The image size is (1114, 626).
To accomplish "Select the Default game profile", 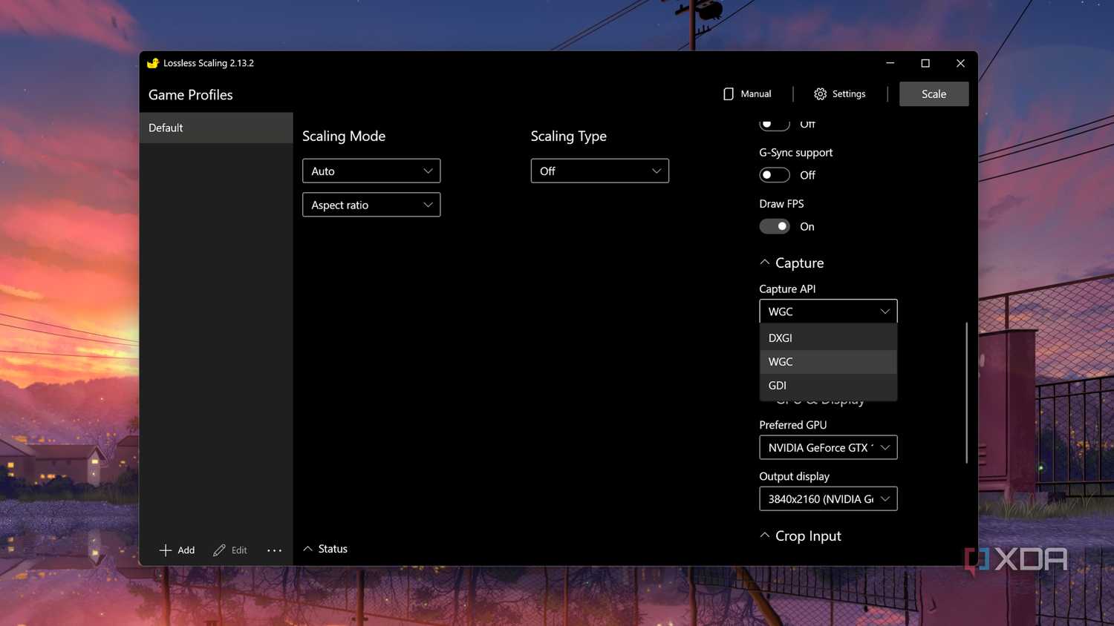I will [x=216, y=128].
